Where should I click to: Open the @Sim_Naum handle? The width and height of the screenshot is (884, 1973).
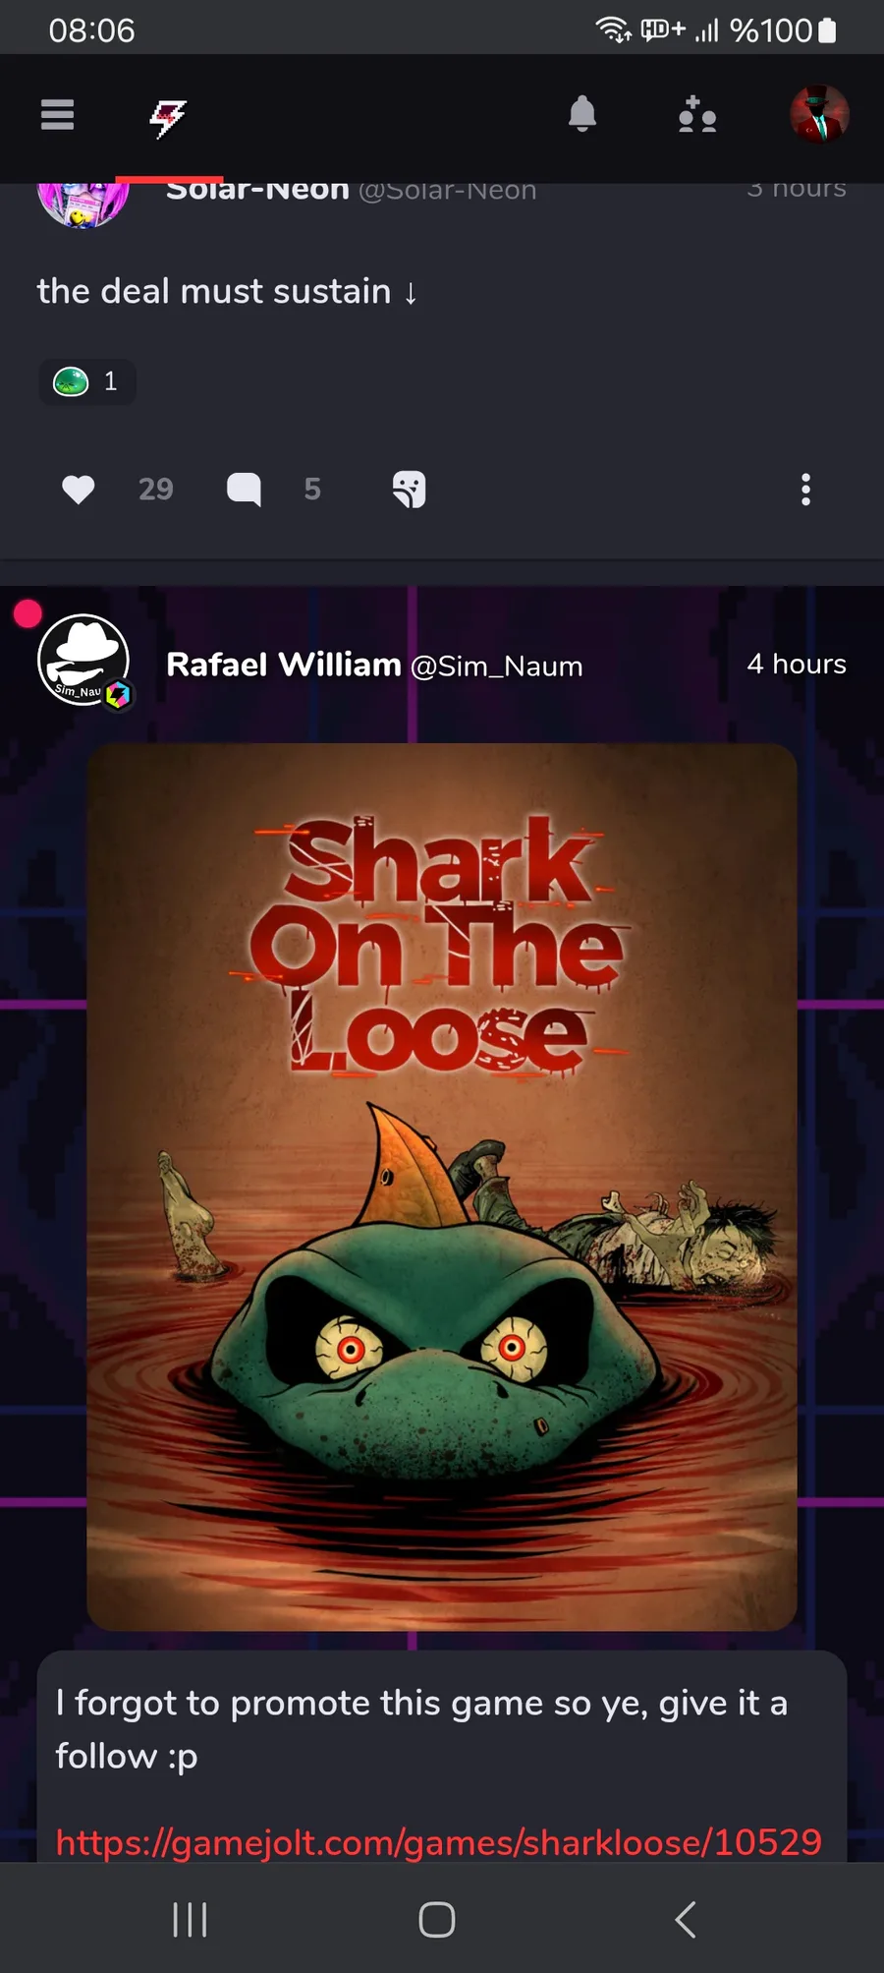497,667
